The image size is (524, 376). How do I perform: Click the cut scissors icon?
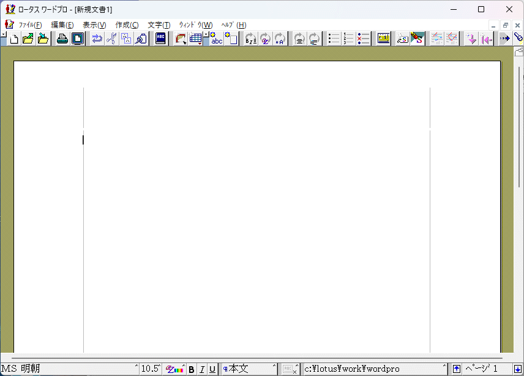click(111, 39)
